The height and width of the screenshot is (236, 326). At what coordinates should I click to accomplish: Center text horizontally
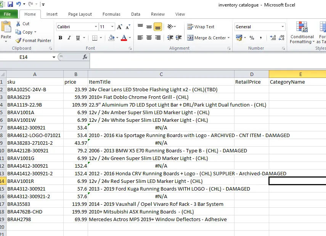tap(149, 38)
